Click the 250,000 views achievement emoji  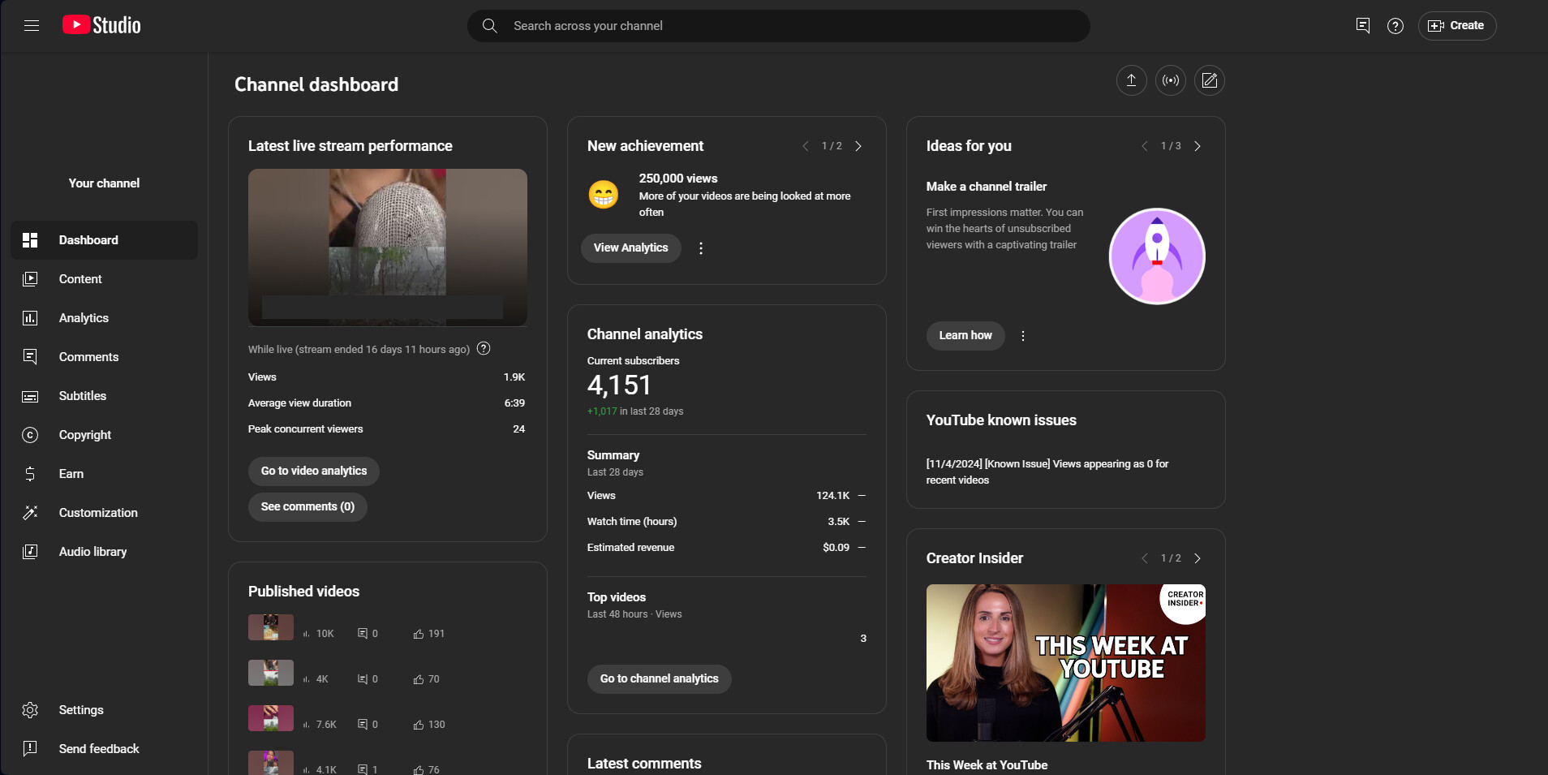pyautogui.click(x=603, y=195)
